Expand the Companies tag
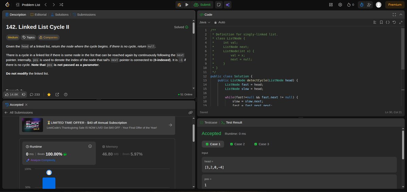Image resolution: width=407 pixels, height=192 pixels. tap(49, 37)
